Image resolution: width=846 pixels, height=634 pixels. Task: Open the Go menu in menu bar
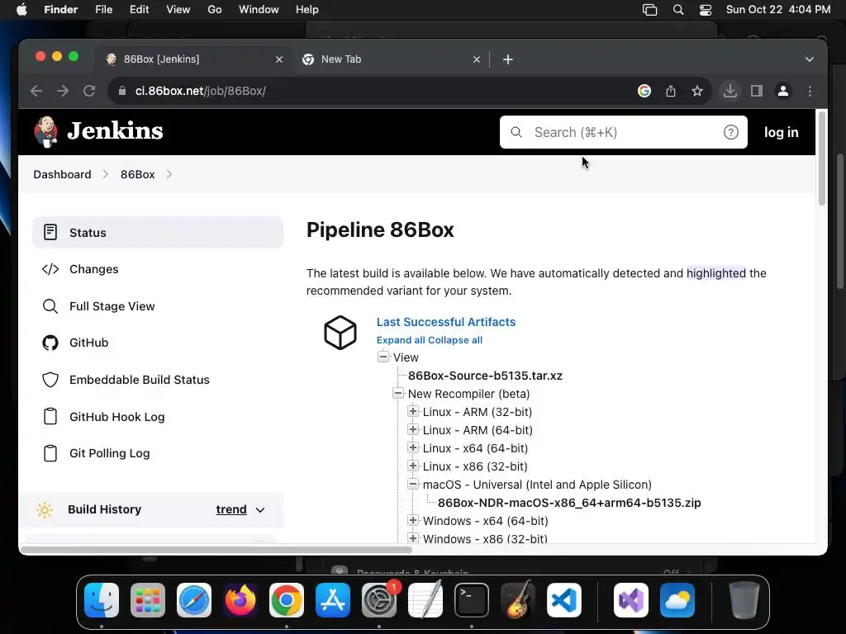tap(215, 10)
